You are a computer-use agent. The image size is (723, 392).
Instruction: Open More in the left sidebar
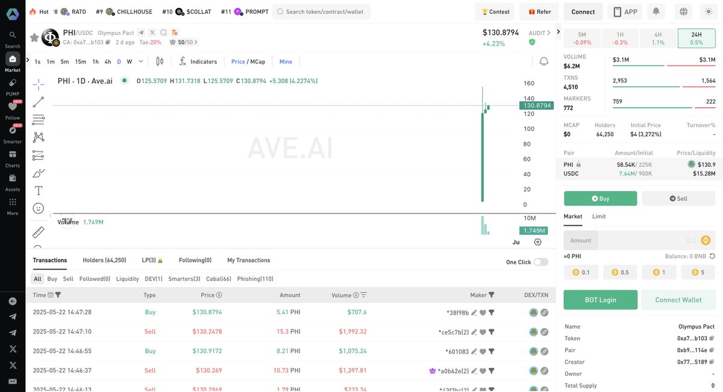12,206
